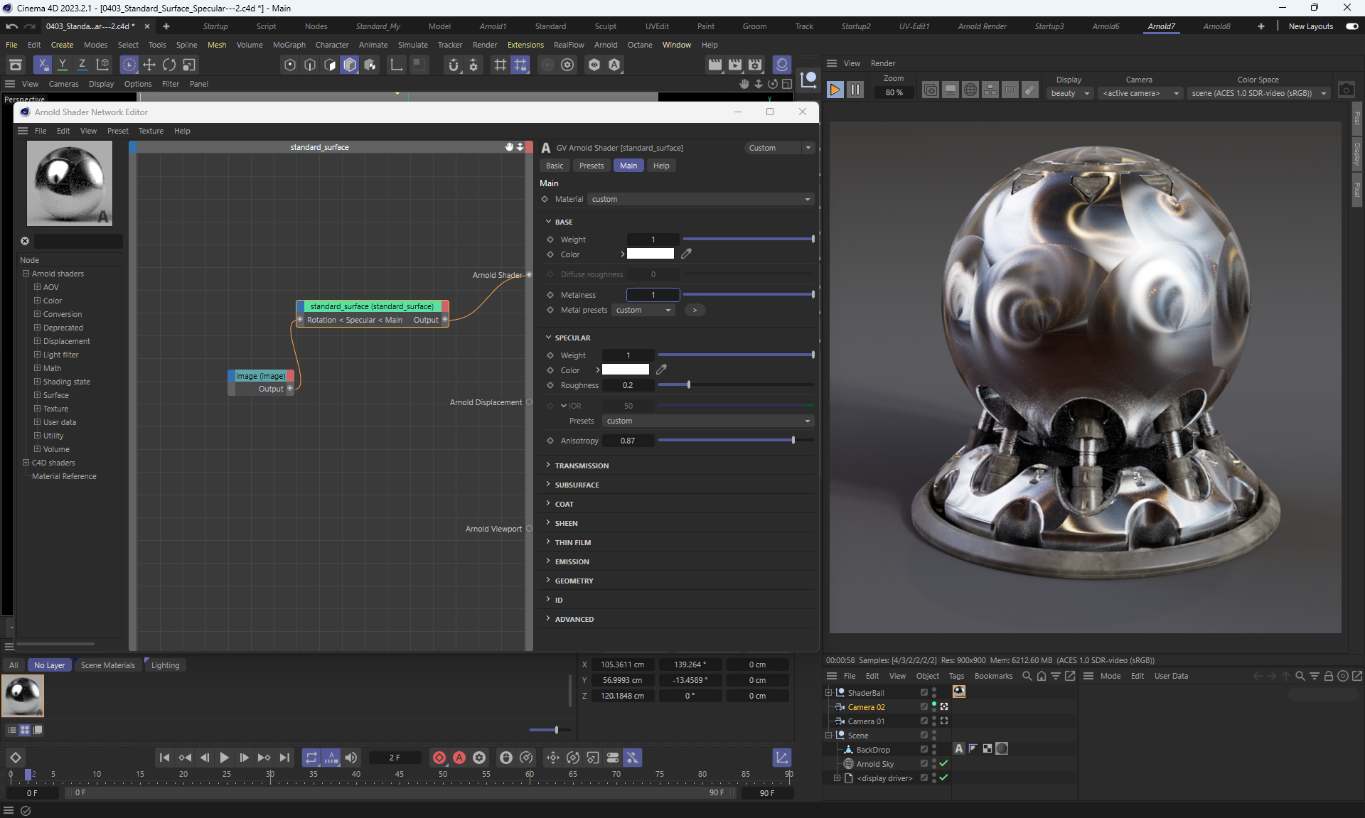Toggle the New Layouts switch
This screenshot has width=1365, height=818.
coord(1351,26)
